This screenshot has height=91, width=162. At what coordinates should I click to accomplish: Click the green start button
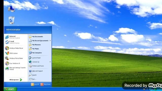[x=10, y=89]
